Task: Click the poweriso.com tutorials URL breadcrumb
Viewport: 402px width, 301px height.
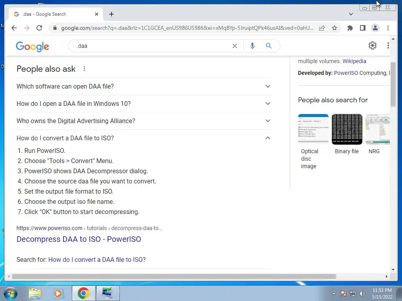Action: (90, 228)
